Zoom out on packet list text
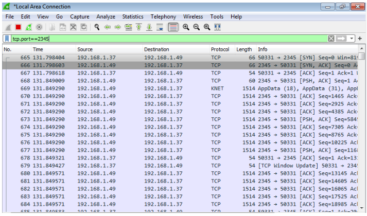Screen dimensions: 367x216 click(197, 27)
